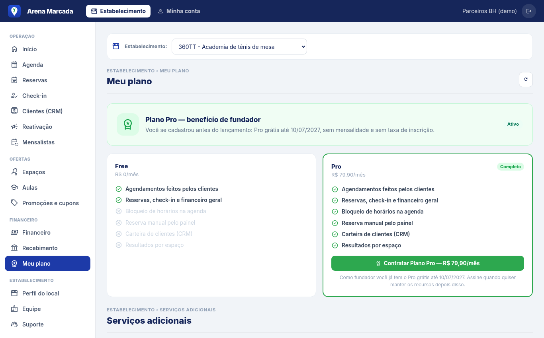Screen dimensions: 544x338
Task: Click Contratar Plano Pro — R$ 79,90/mês button
Action: point(428,263)
